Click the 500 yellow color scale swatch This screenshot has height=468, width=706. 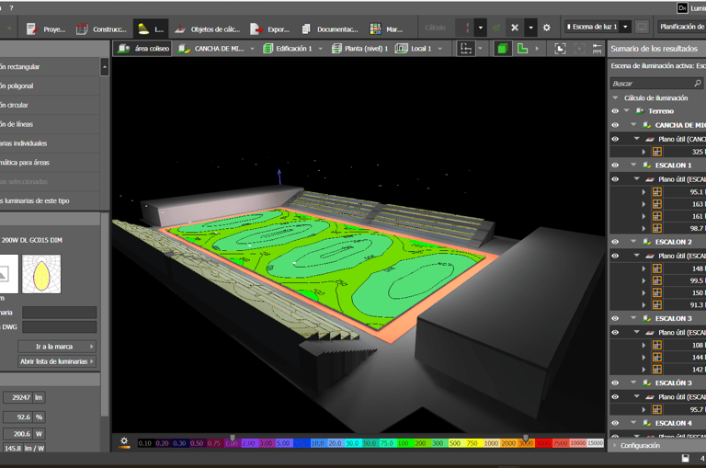455,443
